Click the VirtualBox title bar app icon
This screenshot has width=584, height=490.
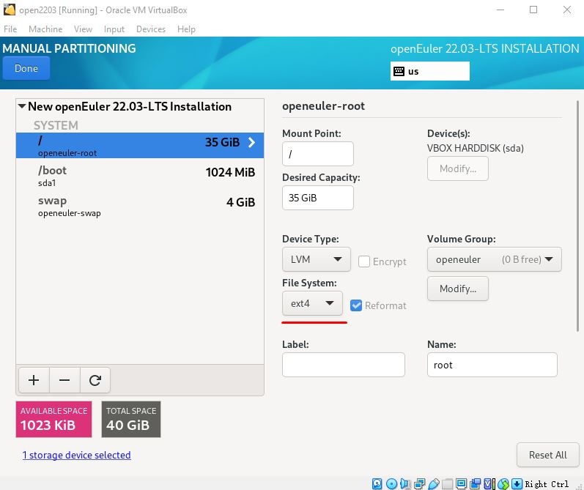coord(9,10)
